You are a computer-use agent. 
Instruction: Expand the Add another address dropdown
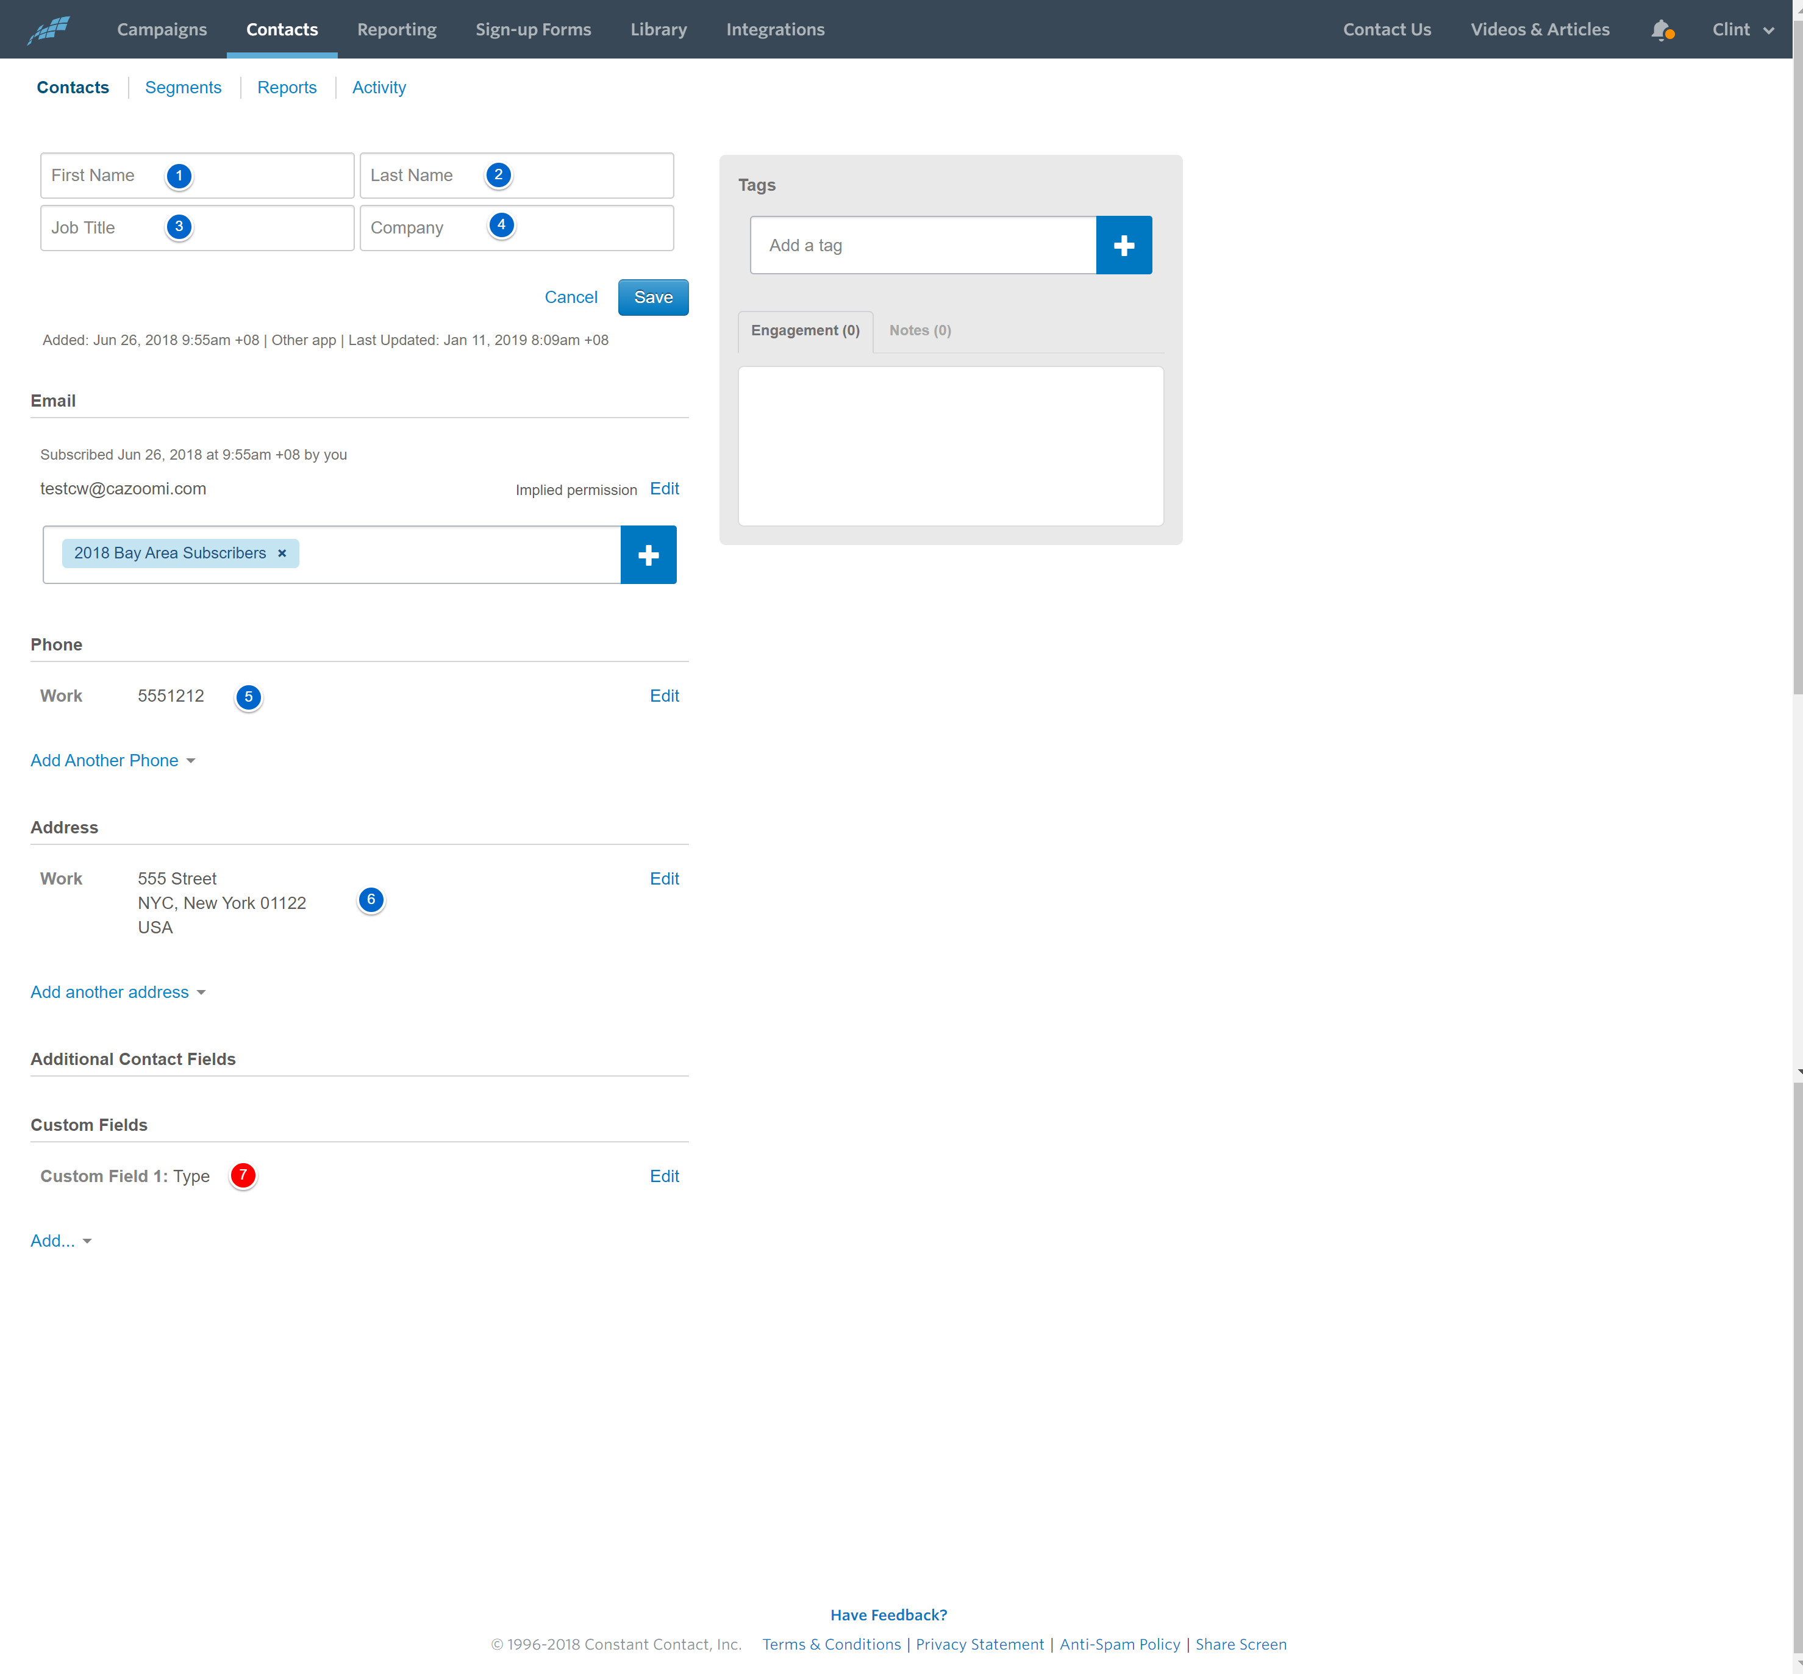(119, 992)
